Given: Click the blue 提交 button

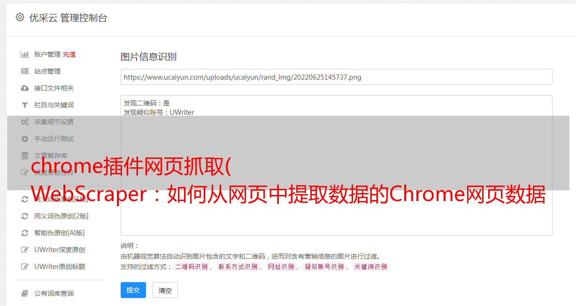Looking at the screenshot, I should pyautogui.click(x=133, y=290).
